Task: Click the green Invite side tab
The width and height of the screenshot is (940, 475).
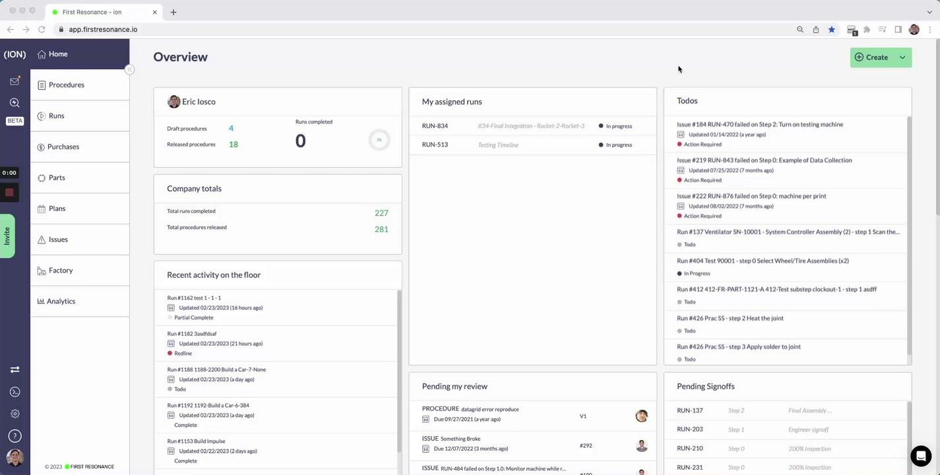Action: [x=7, y=236]
